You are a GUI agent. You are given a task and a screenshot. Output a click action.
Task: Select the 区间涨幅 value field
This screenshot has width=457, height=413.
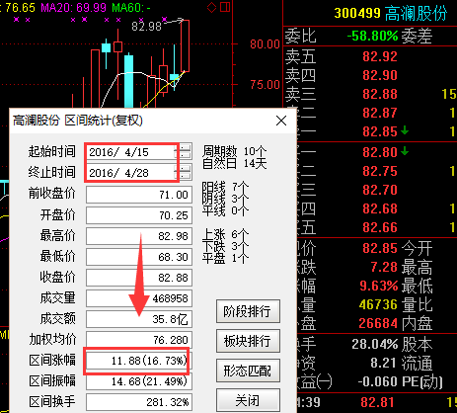139,361
